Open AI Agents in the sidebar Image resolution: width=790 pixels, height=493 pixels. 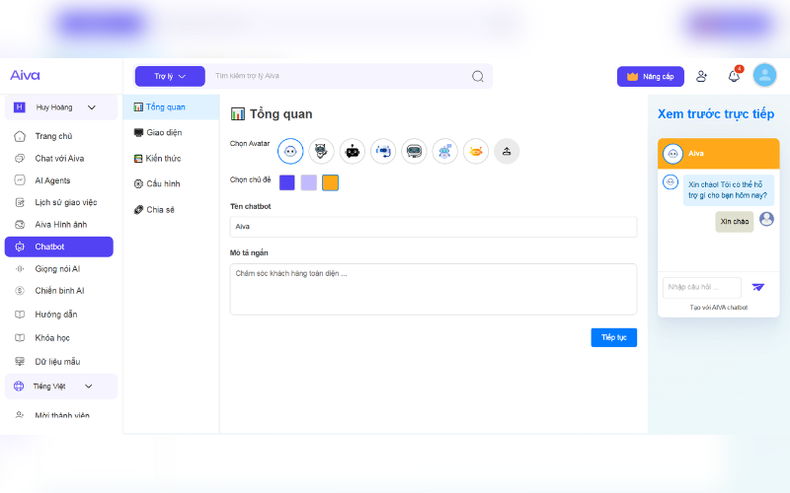pos(52,180)
